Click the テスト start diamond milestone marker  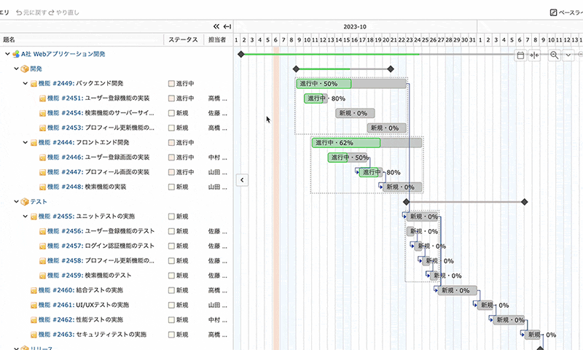pos(406,202)
